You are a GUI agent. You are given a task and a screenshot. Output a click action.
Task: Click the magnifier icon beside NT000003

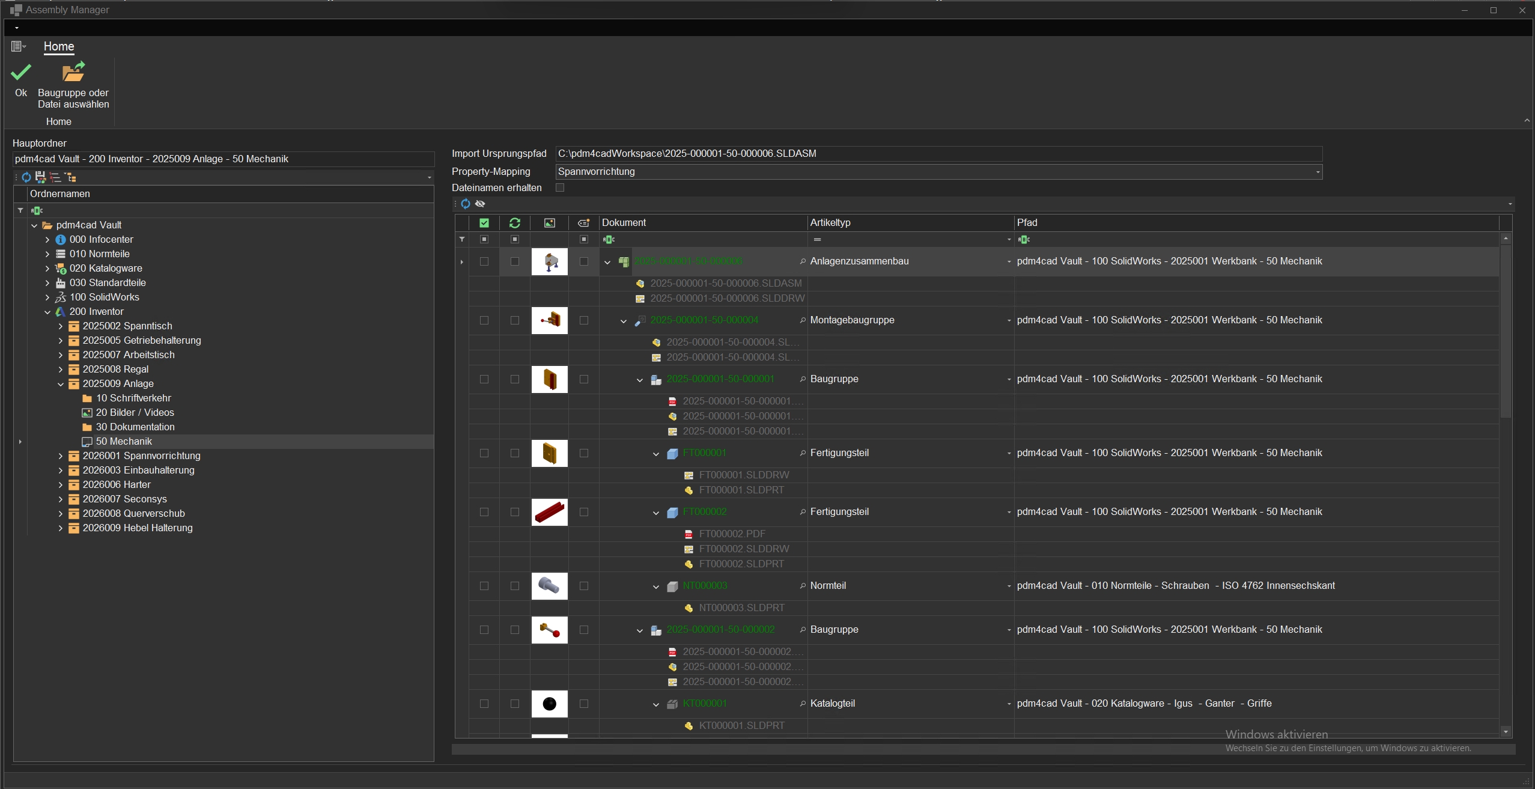(x=803, y=586)
